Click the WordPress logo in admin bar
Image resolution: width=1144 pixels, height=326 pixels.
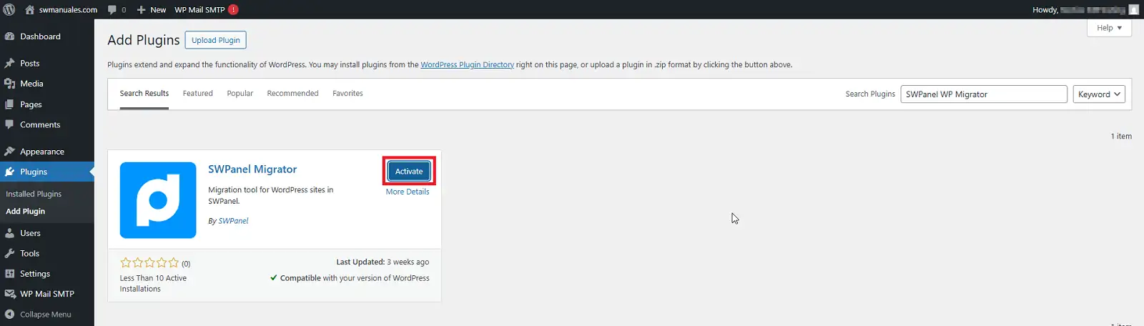pyautogui.click(x=9, y=9)
